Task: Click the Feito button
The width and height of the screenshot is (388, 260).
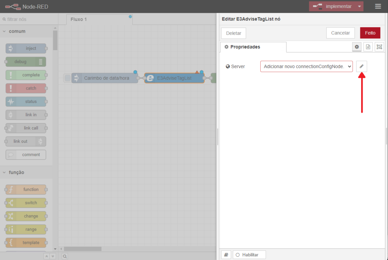Action: (x=370, y=33)
